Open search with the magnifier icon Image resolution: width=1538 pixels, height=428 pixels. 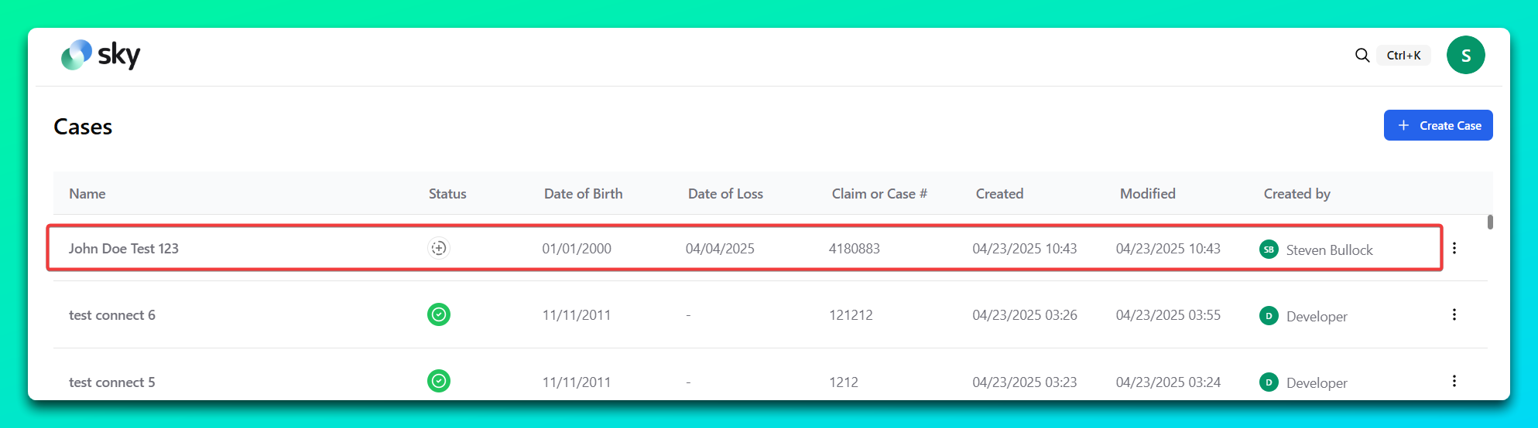1362,56
